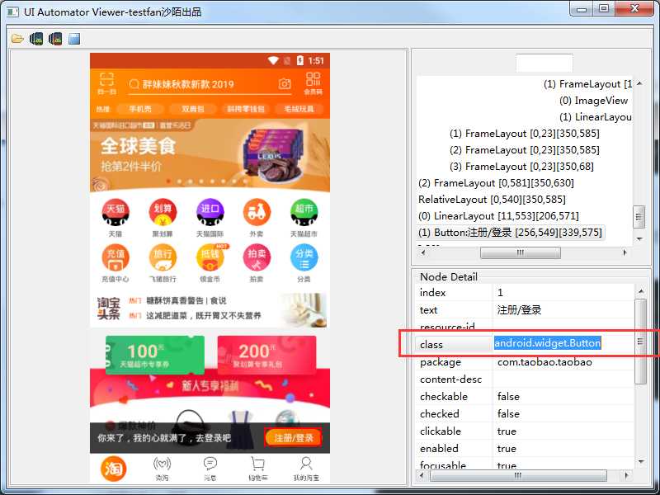Click the tree panel scroll-up arrow
This screenshot has width=660, height=495.
coord(639,83)
